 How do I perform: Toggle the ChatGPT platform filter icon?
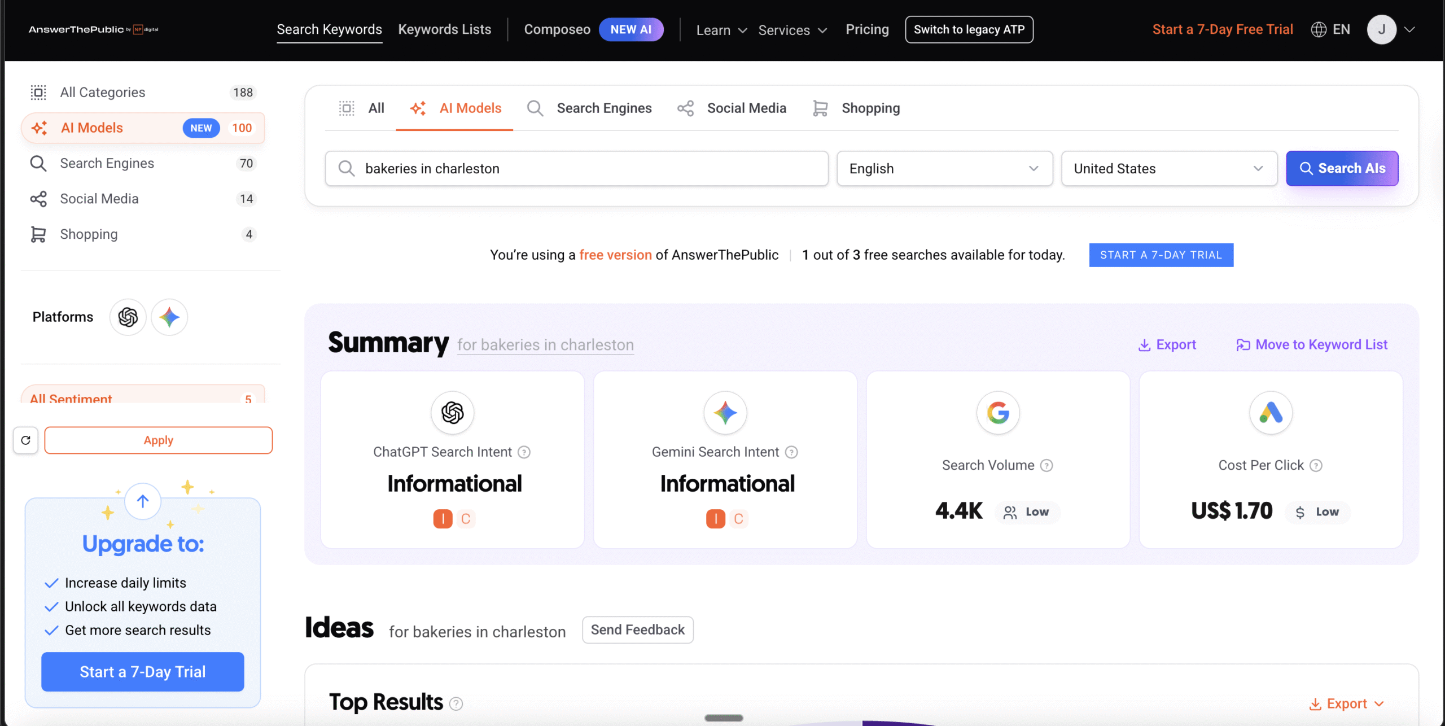click(x=128, y=317)
